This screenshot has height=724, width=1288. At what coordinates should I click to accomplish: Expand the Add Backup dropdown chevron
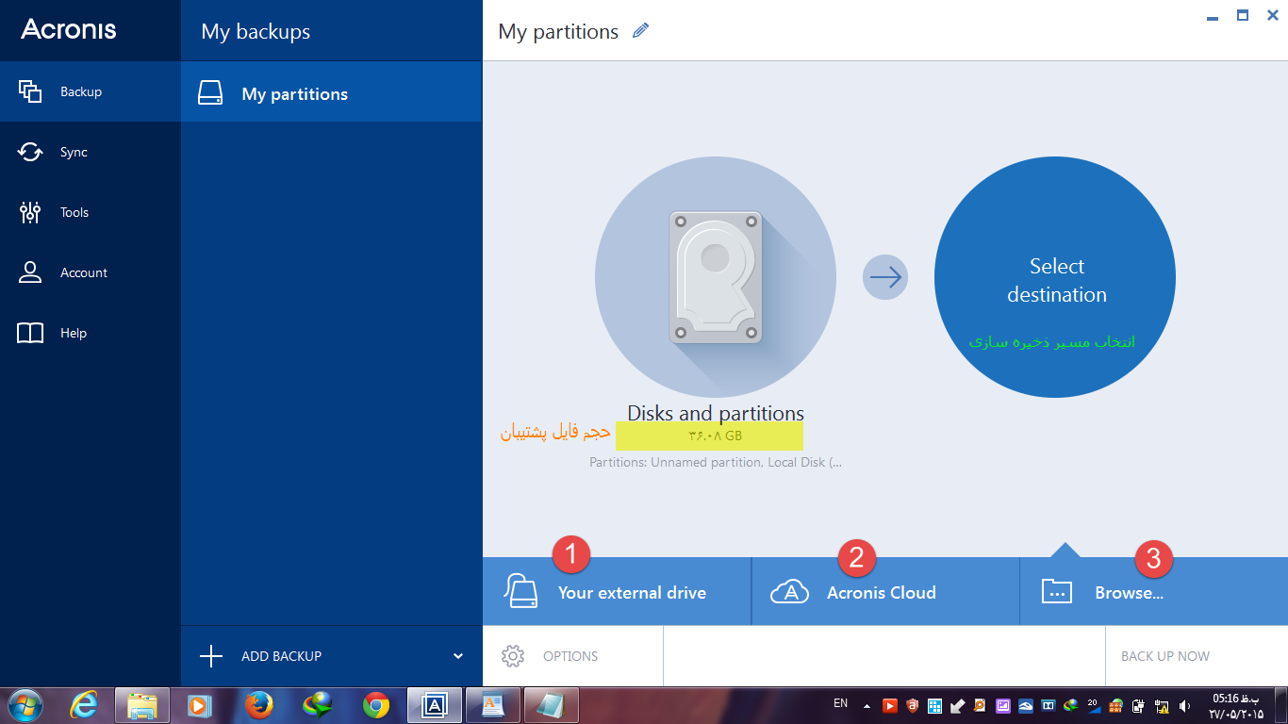click(458, 656)
